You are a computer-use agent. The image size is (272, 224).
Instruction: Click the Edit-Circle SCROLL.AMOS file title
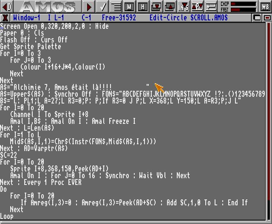tap(189, 18)
